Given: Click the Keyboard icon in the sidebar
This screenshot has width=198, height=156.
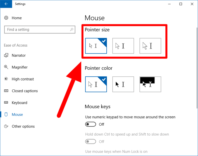Looking at the screenshot, I should point(6,103).
